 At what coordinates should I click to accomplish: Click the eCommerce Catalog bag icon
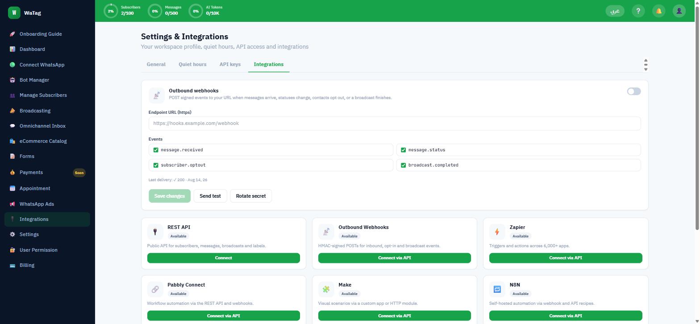click(12, 141)
